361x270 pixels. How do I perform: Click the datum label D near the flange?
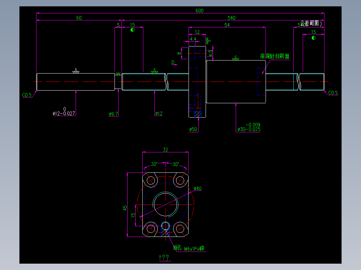(173, 62)
